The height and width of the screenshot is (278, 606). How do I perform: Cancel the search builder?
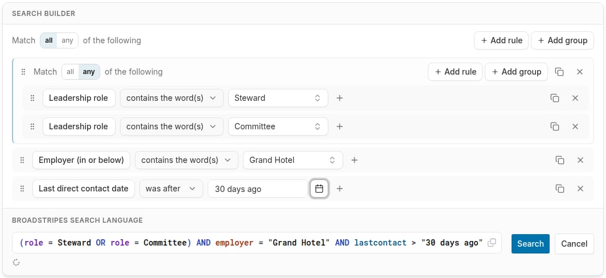pos(574,244)
